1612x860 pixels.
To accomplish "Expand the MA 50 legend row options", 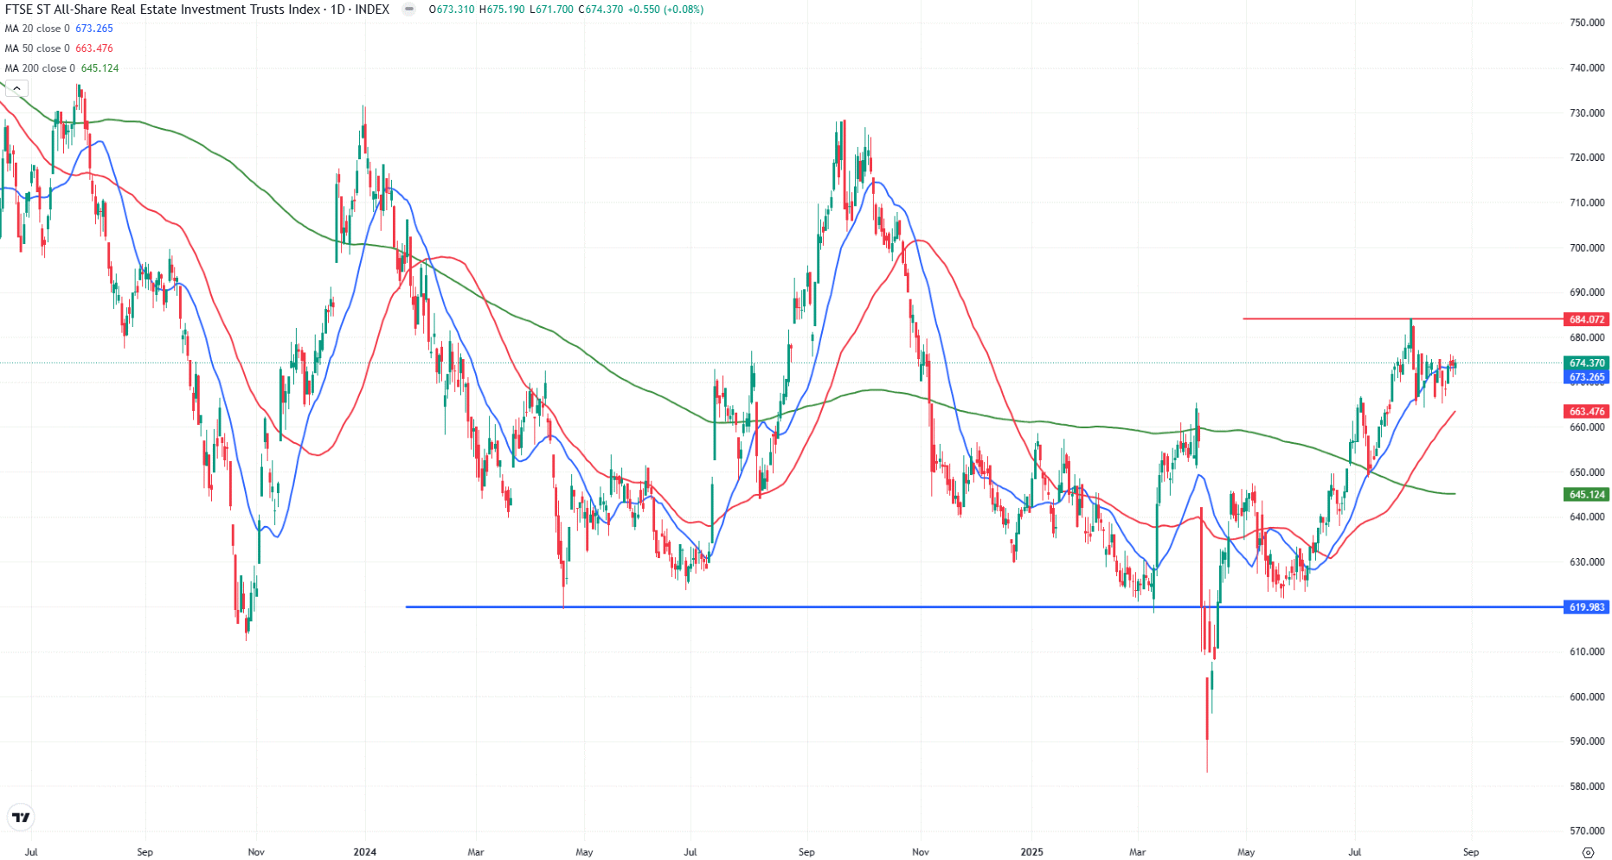I will tap(35, 48).
